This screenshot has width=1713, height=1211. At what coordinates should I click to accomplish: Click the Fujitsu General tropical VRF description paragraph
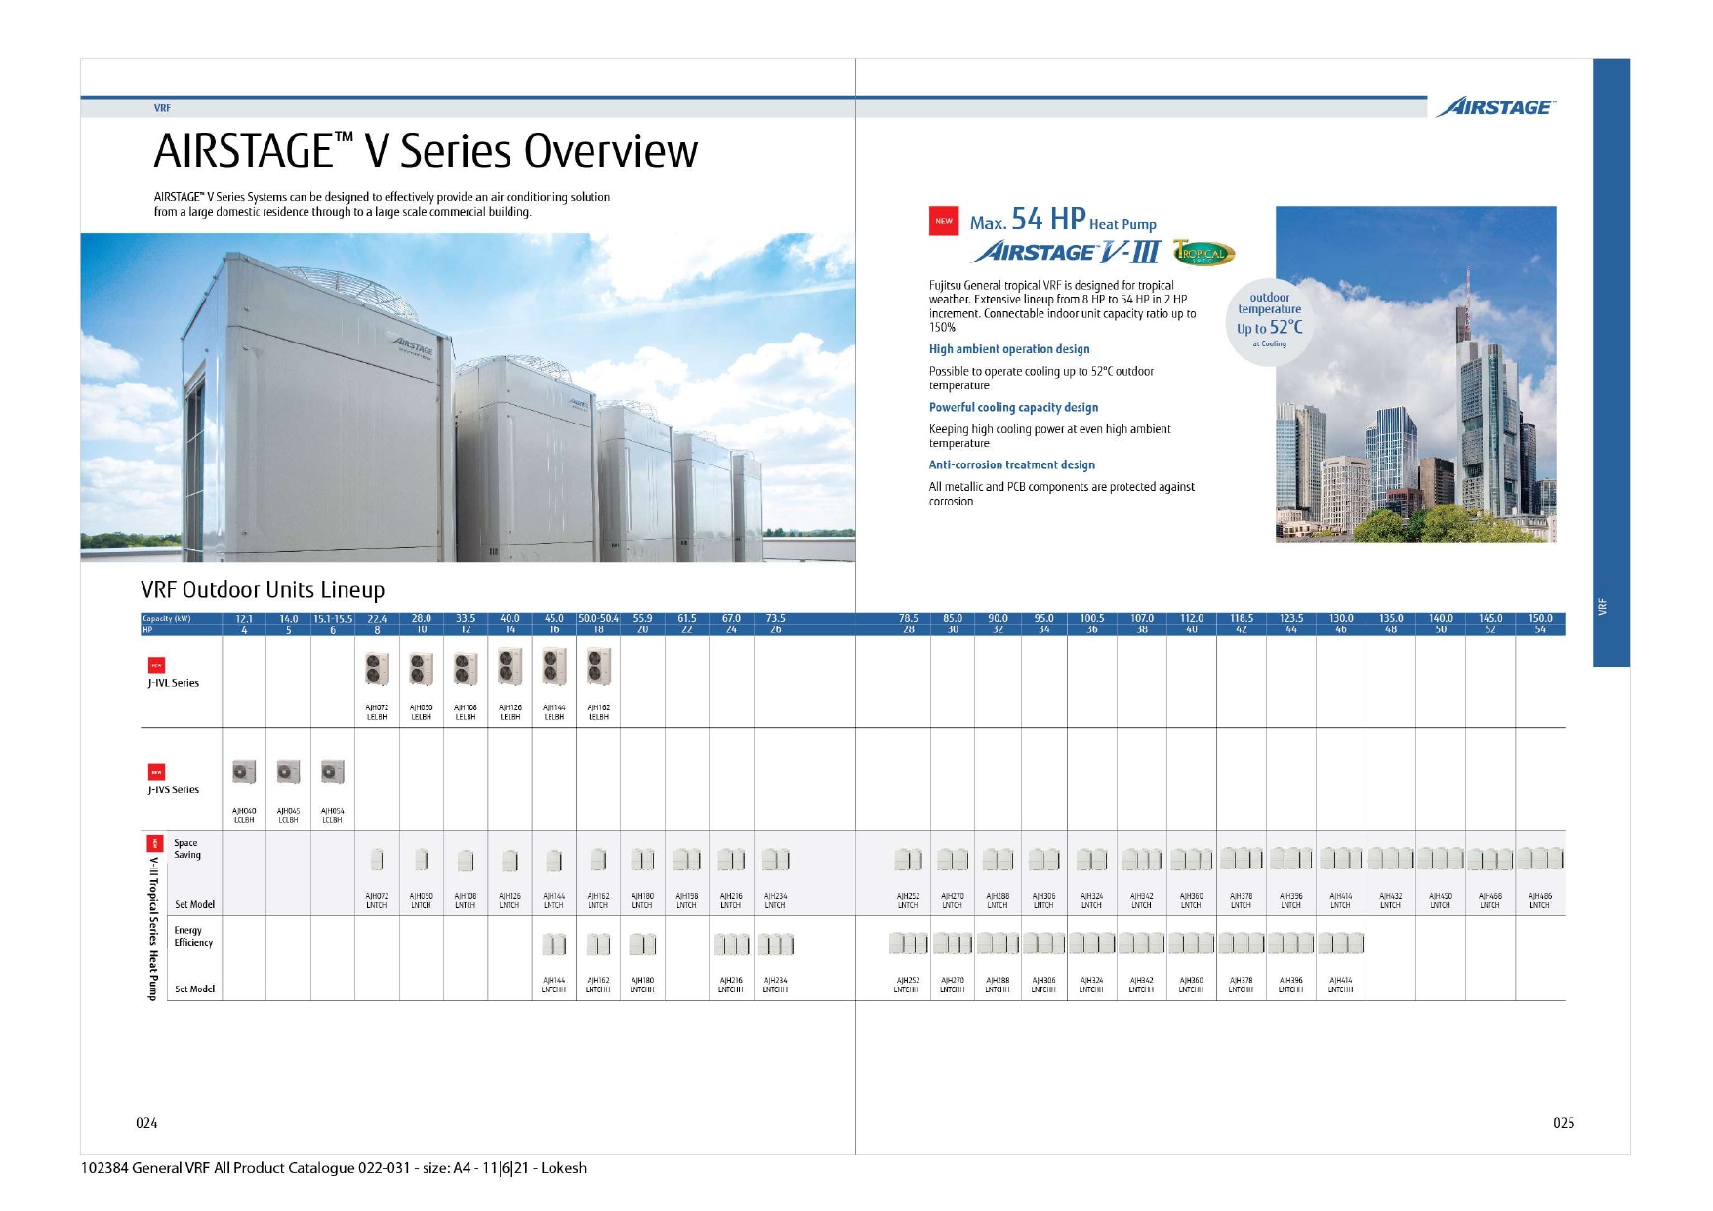click(x=1062, y=306)
